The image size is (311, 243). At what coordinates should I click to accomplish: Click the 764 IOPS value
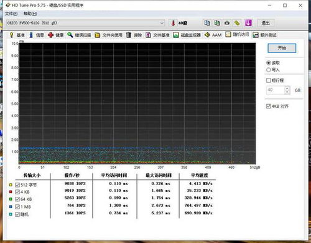pos(76,206)
